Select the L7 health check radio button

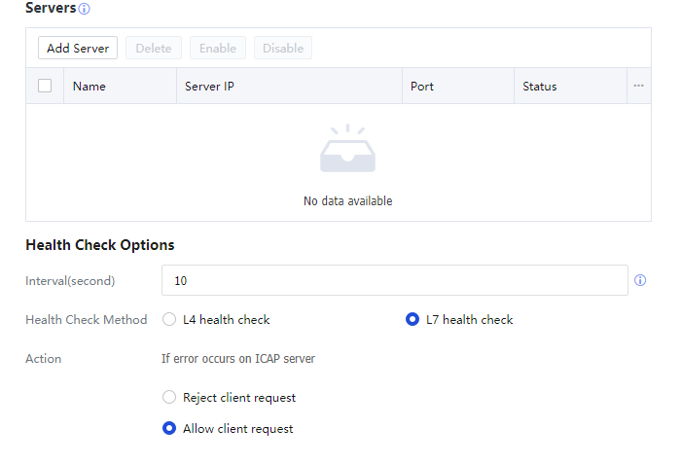tap(412, 319)
